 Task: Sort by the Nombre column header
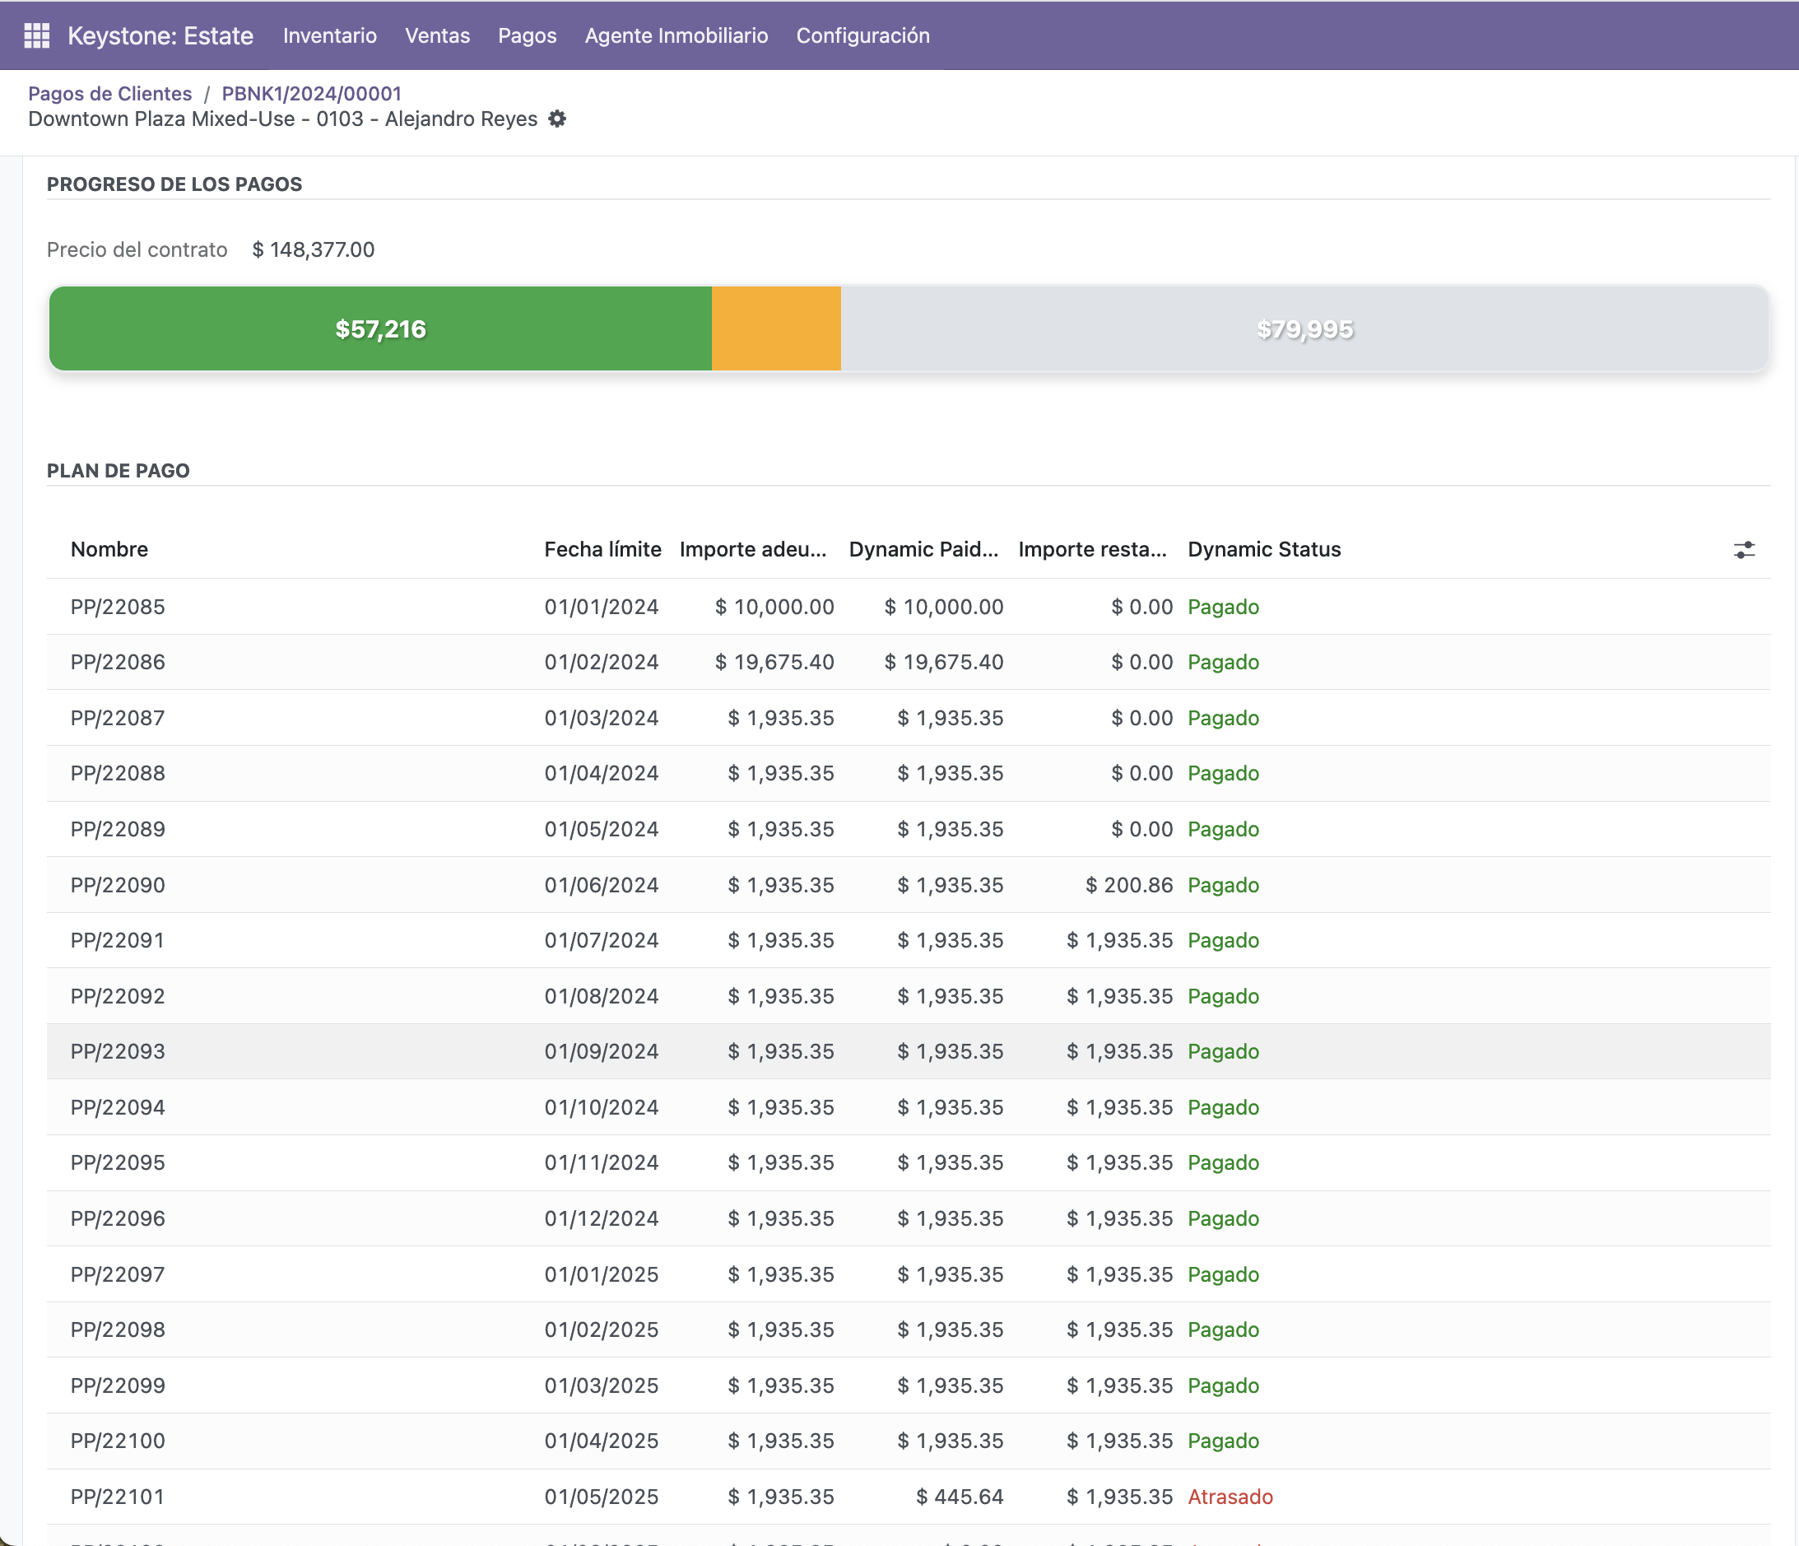click(x=109, y=549)
